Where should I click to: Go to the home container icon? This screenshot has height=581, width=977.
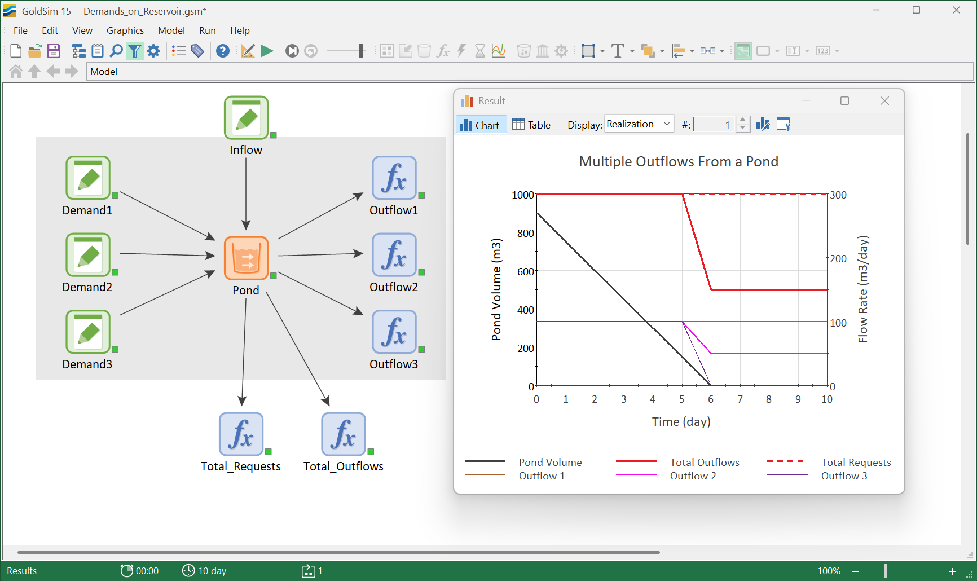click(x=16, y=72)
